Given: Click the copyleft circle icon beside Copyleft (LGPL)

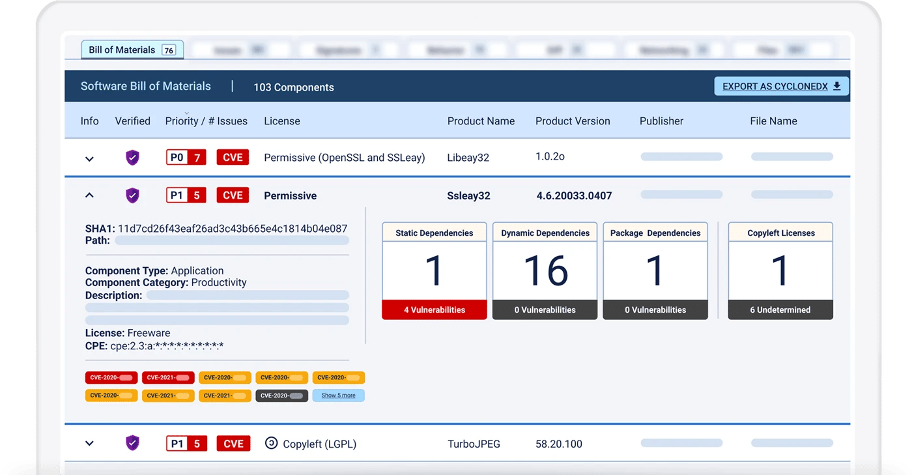Looking at the screenshot, I should coord(271,443).
